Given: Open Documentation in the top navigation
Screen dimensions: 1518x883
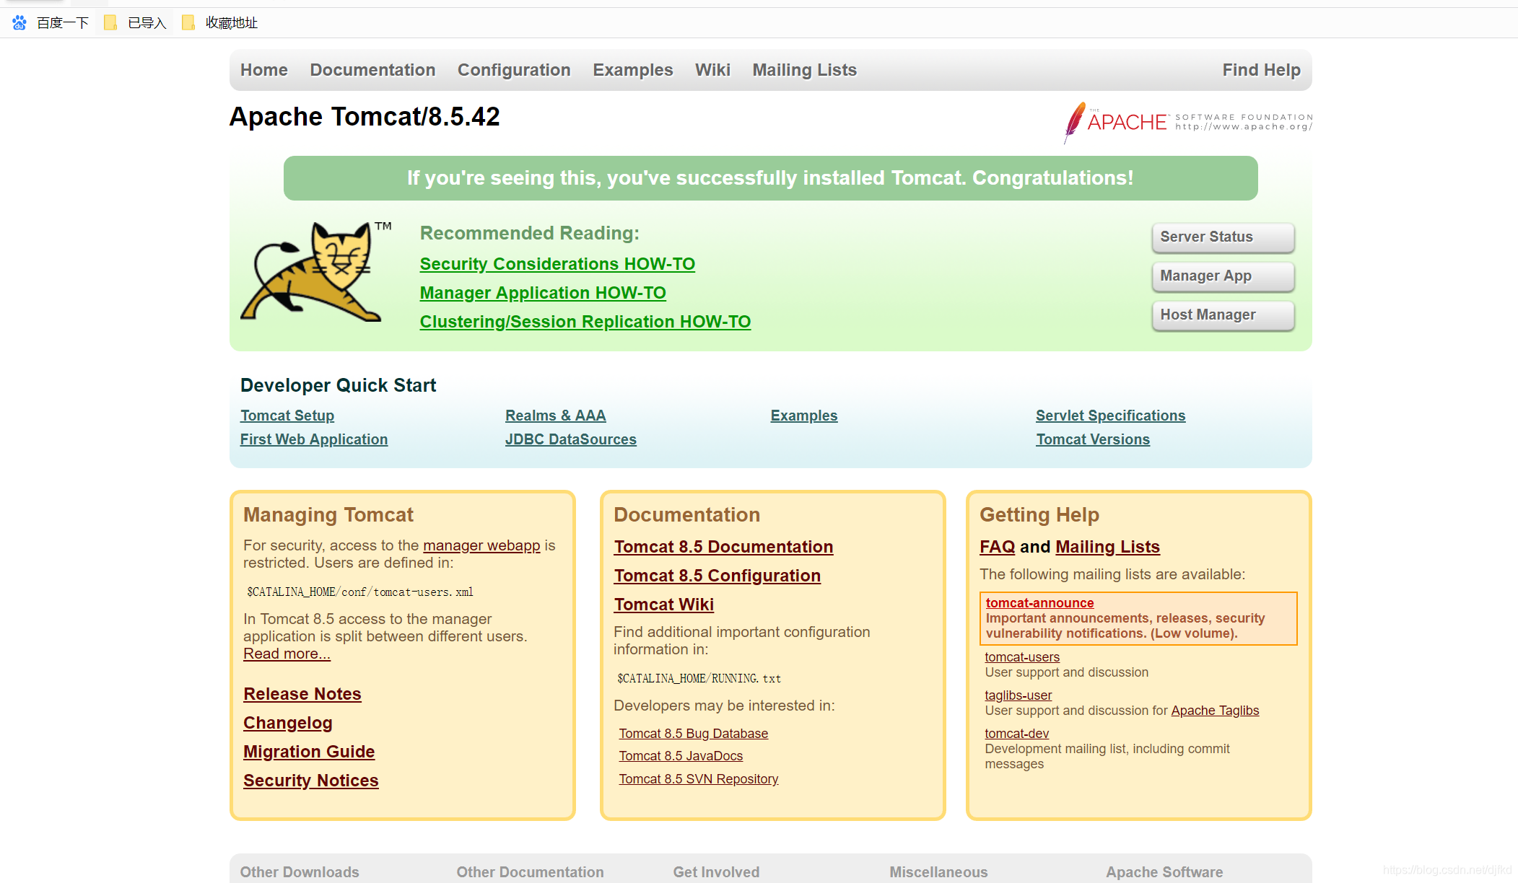Looking at the screenshot, I should point(372,70).
